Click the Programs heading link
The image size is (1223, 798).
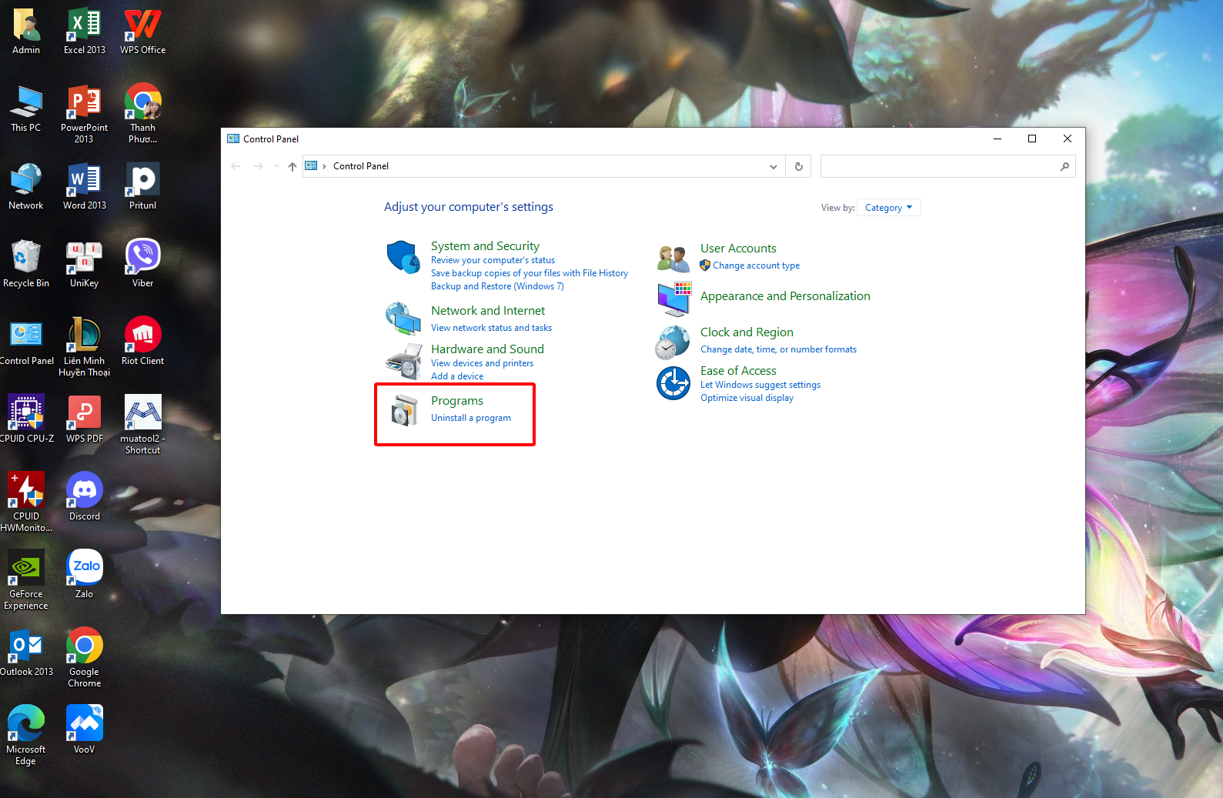pyautogui.click(x=457, y=401)
